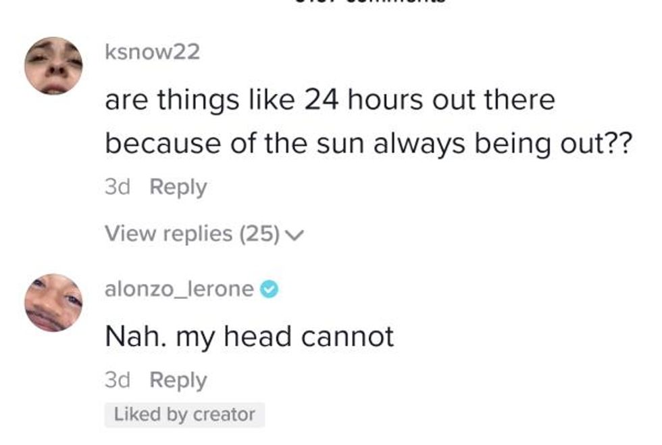Open the ksnow22 username link
Screen dimensions: 662x445
pos(152,53)
